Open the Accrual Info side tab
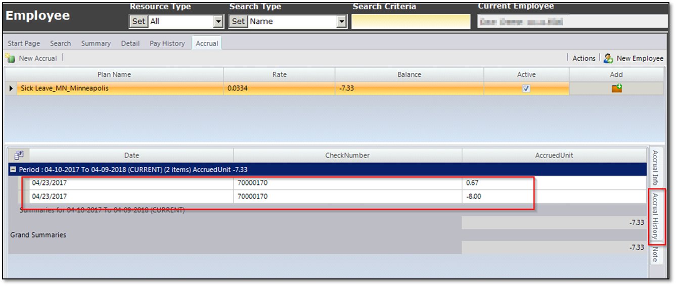The width and height of the screenshot is (676, 286). pyautogui.click(x=655, y=168)
